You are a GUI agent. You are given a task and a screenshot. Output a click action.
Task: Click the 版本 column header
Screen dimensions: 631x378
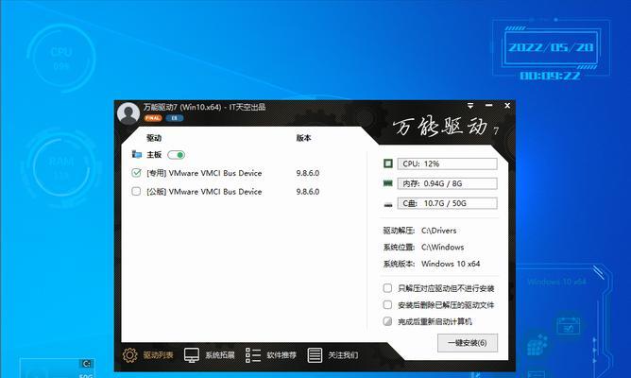click(303, 138)
